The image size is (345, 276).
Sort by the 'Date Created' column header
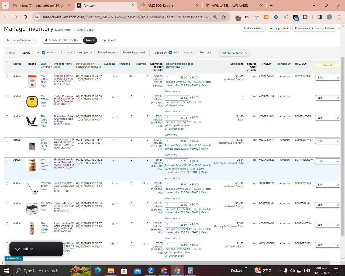tap(85, 64)
